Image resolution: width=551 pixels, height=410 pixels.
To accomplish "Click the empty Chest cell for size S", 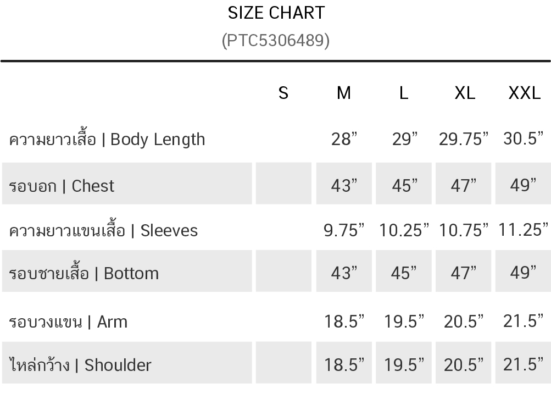I will 283,184.
